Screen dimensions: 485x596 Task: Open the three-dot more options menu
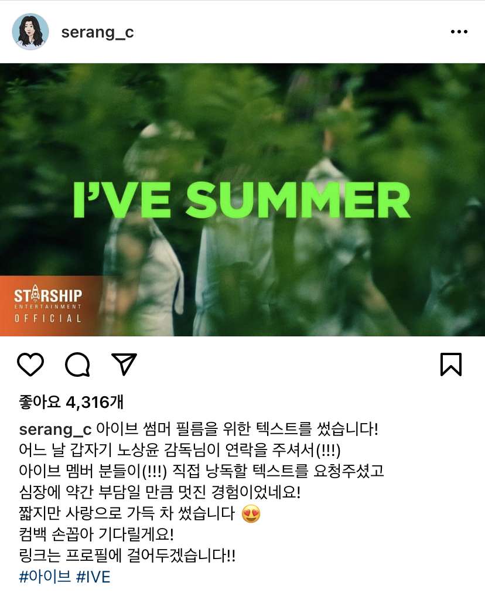[459, 32]
